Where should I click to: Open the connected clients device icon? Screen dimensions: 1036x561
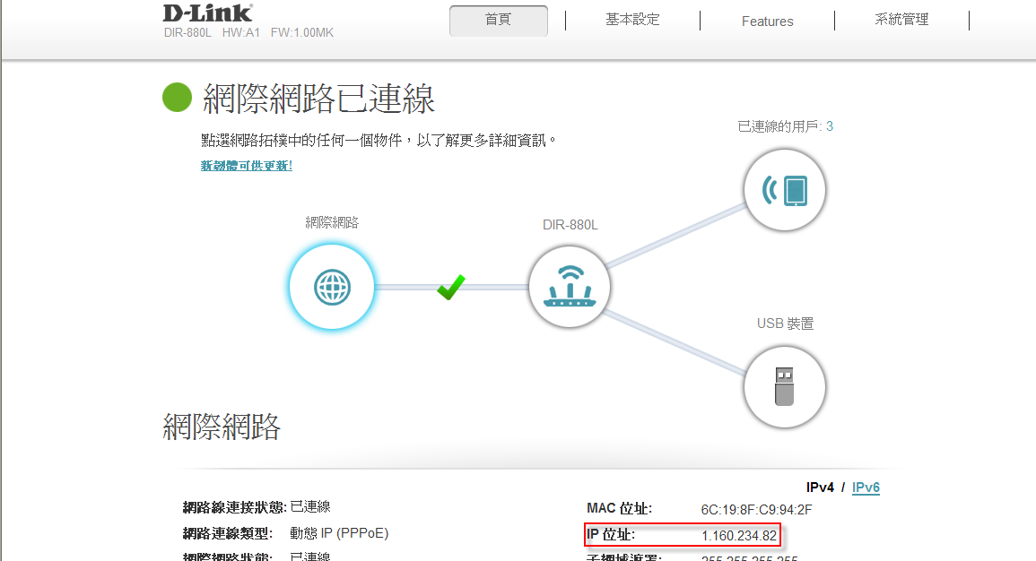pos(785,190)
